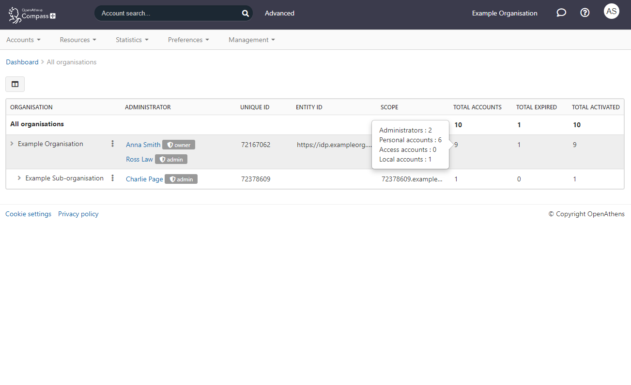
Task: Open the Statistics menu
Action: pyautogui.click(x=132, y=40)
